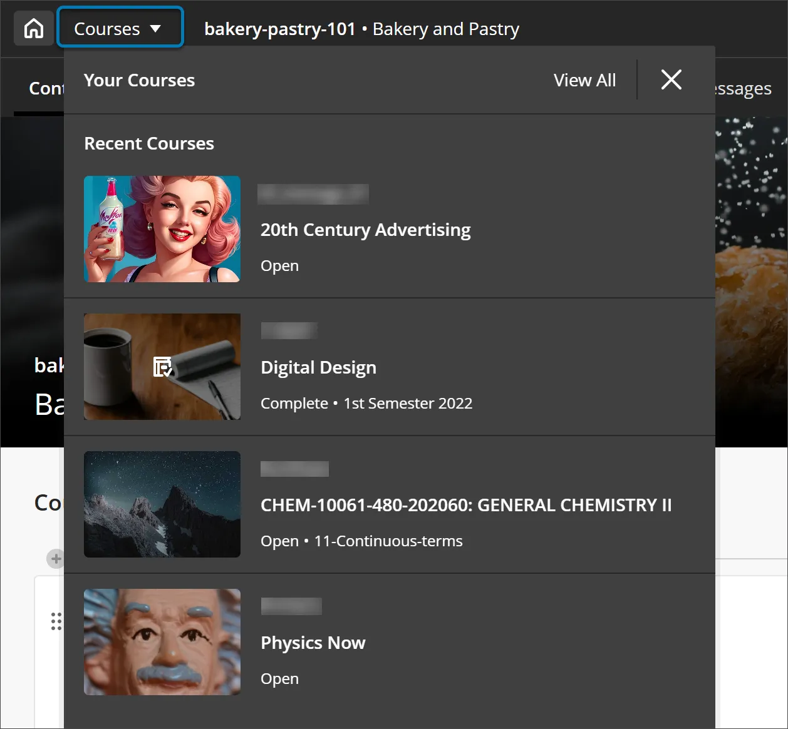Click the plus icon to add content

pos(56,558)
